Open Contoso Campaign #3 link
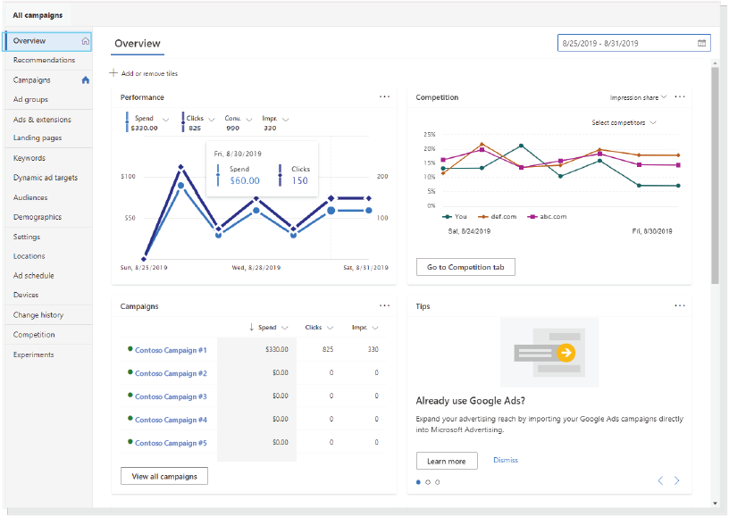This screenshot has height=517, width=729. (171, 396)
